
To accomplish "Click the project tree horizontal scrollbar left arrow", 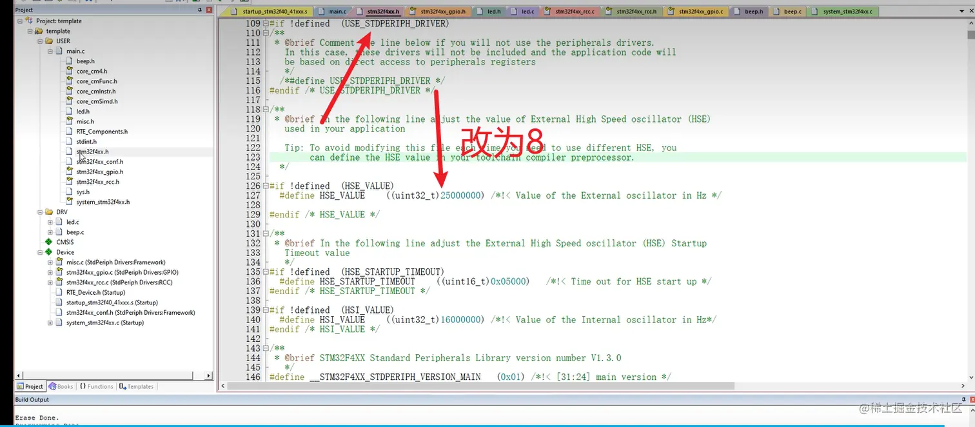I will 19,375.
